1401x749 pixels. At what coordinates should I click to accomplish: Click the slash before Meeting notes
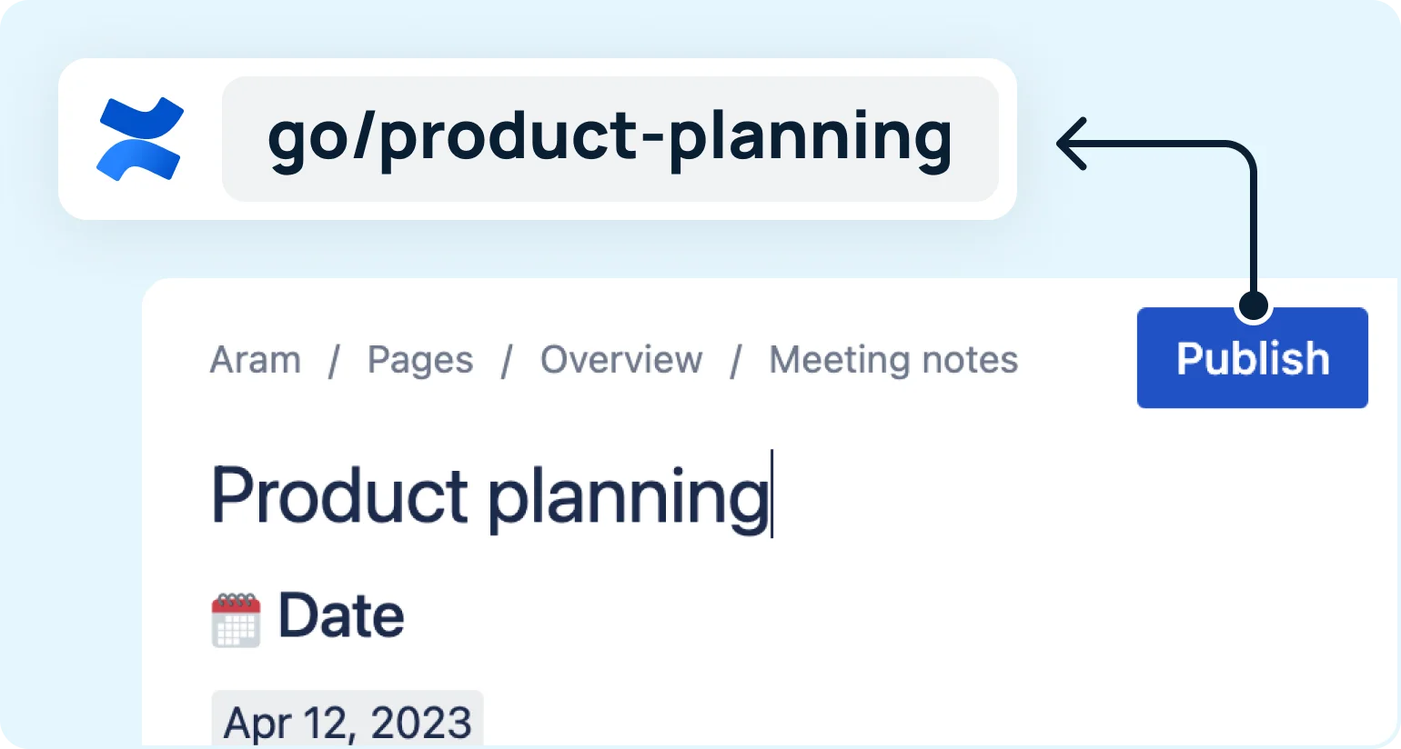736,361
